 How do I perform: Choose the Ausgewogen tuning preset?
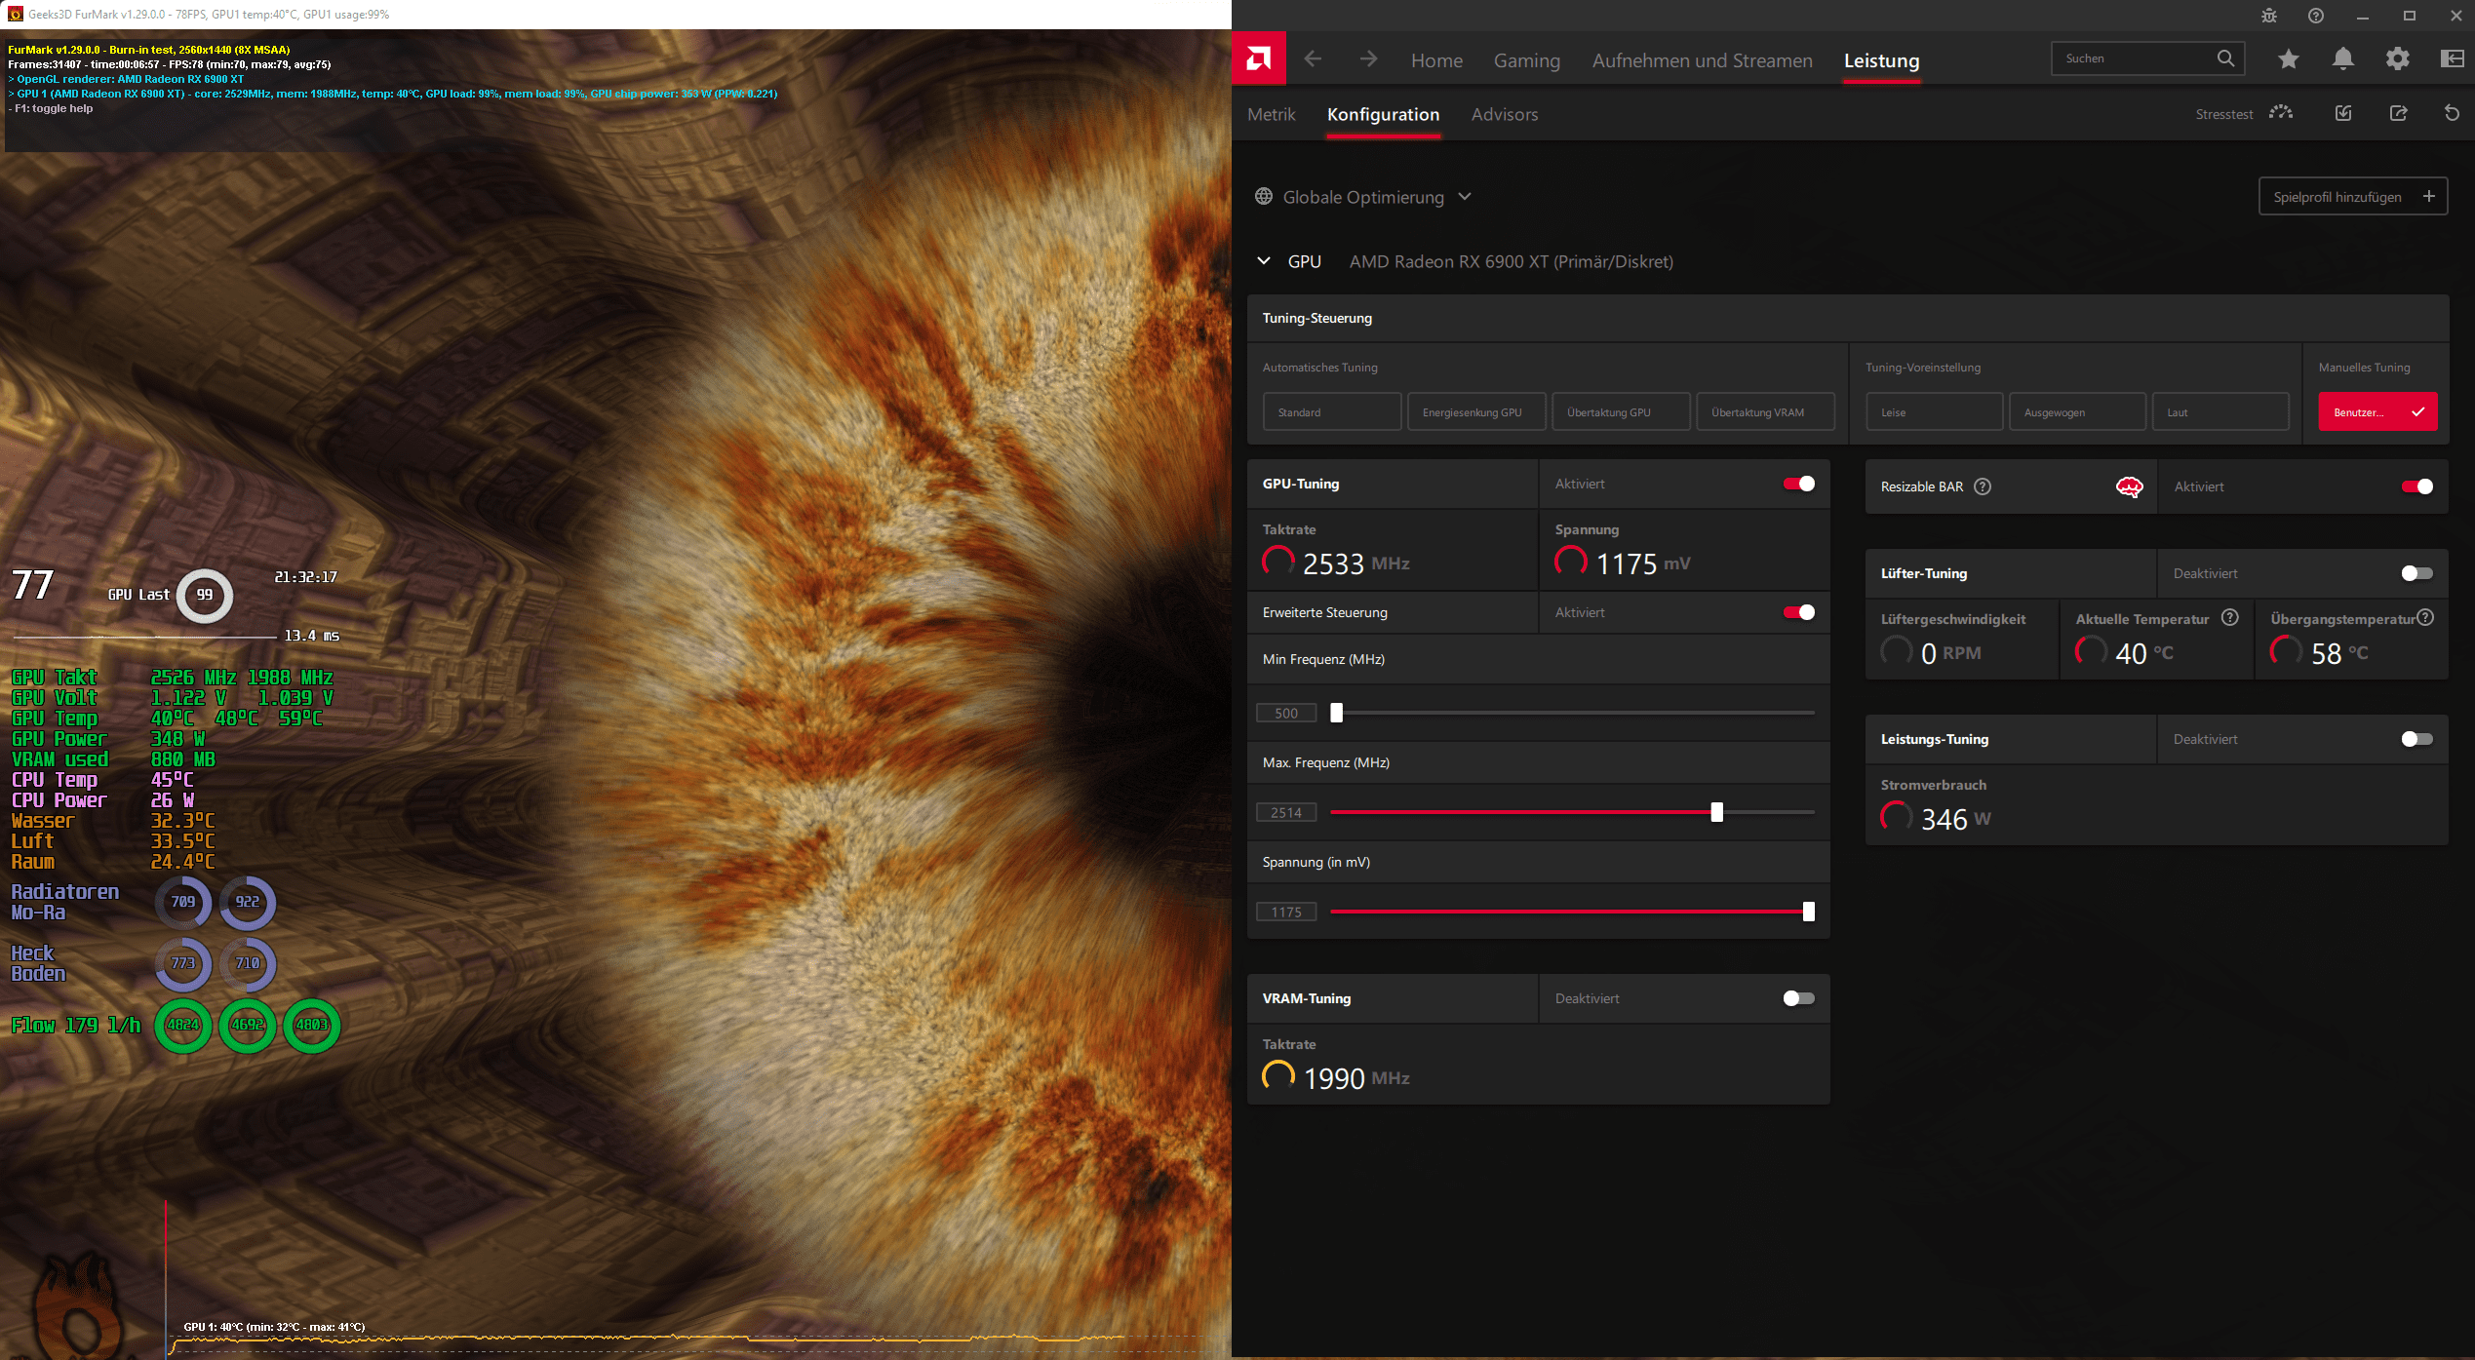click(x=2078, y=411)
